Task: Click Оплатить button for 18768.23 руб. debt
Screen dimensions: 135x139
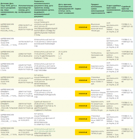Action: coord(82,132)
